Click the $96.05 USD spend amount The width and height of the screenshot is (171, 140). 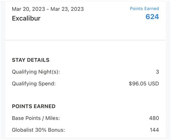[144, 83]
